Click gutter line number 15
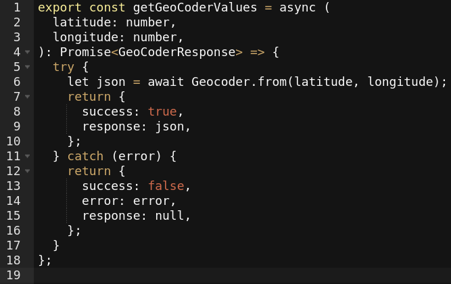451x284 pixels. click(x=13, y=216)
